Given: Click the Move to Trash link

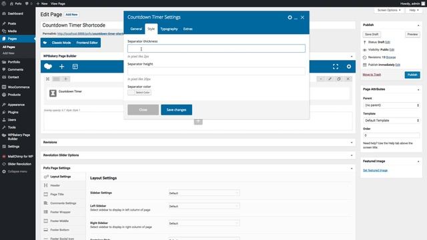Looking at the screenshot, I should click(372, 75).
